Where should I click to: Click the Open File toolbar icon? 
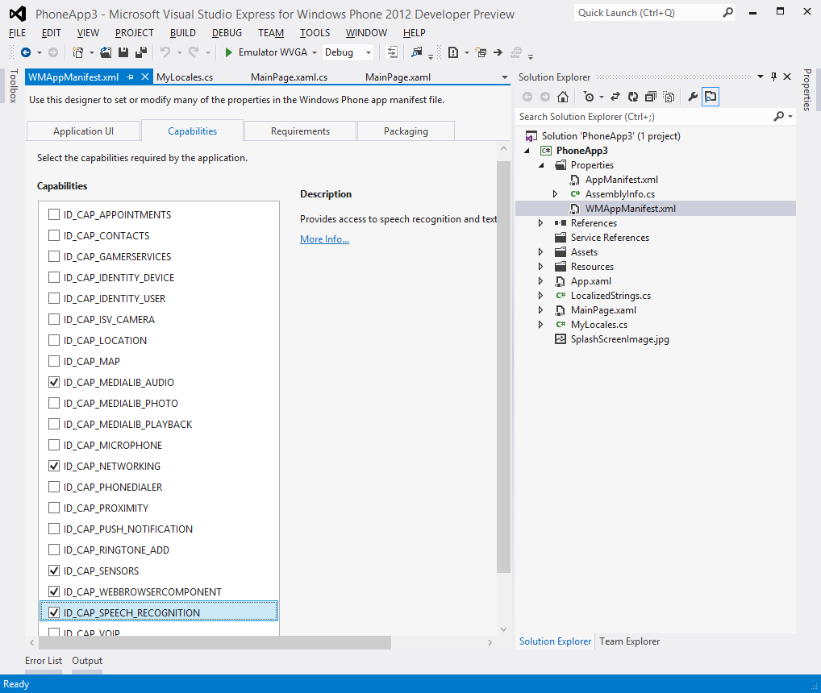(x=106, y=52)
